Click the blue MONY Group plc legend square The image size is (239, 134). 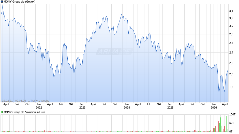[x=2, y=2]
